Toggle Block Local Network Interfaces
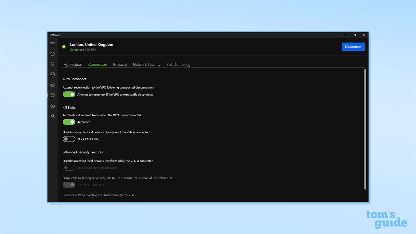 click(x=69, y=167)
